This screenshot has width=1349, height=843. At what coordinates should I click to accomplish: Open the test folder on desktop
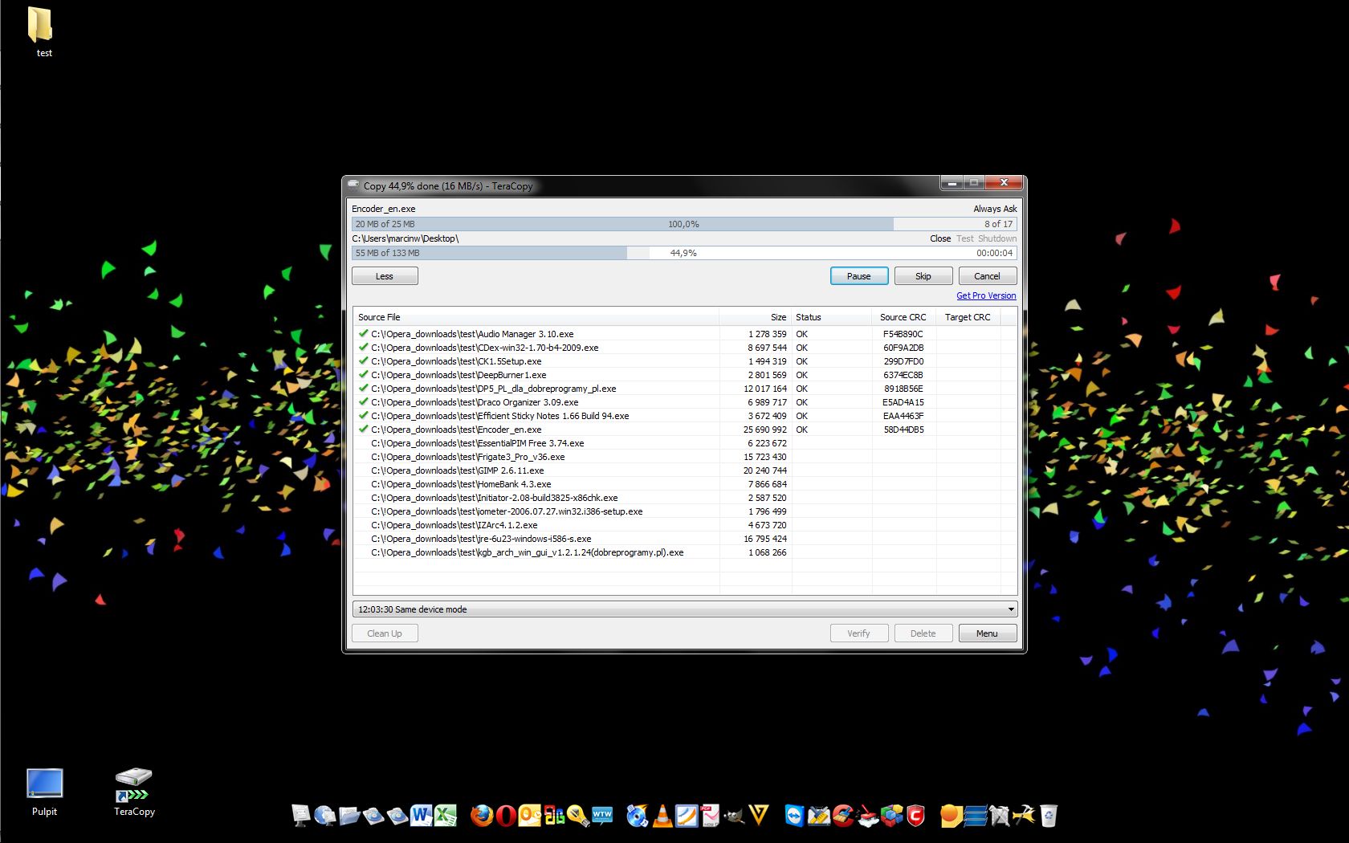click(43, 32)
